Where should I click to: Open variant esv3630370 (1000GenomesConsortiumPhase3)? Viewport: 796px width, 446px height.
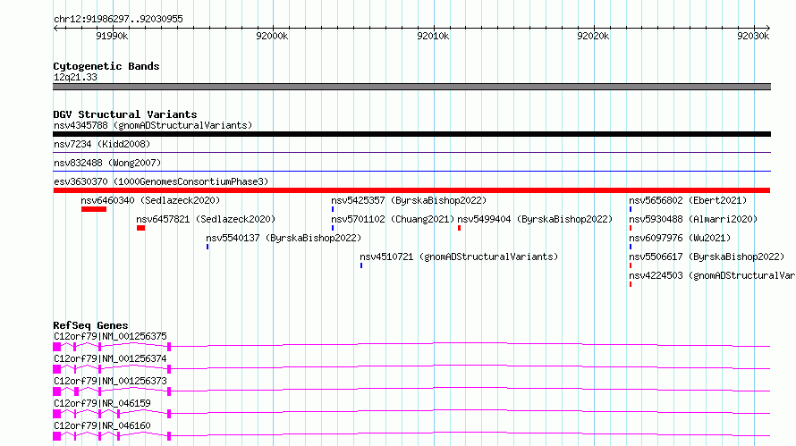pos(161,181)
